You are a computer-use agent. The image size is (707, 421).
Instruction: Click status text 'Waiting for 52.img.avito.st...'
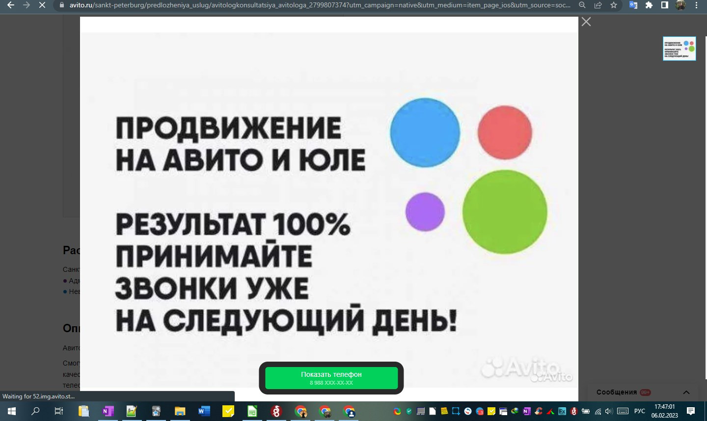[39, 396]
